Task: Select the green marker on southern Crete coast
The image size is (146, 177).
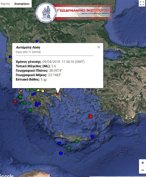Action: (x=77, y=142)
